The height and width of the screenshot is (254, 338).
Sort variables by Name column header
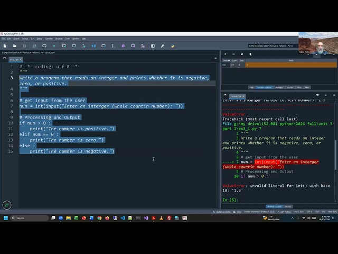click(226, 61)
